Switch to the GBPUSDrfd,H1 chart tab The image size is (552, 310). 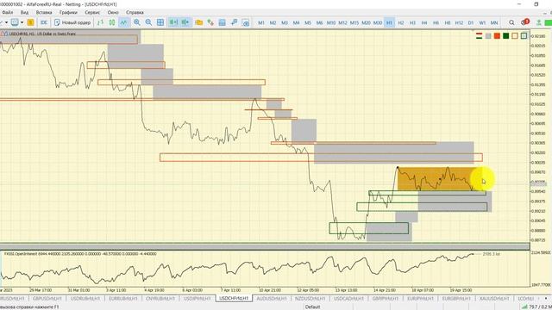tap(47, 299)
